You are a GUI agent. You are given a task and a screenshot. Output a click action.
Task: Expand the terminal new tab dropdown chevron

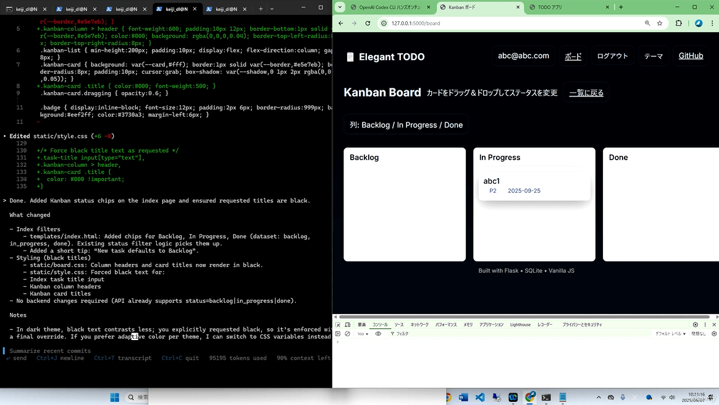(x=272, y=9)
